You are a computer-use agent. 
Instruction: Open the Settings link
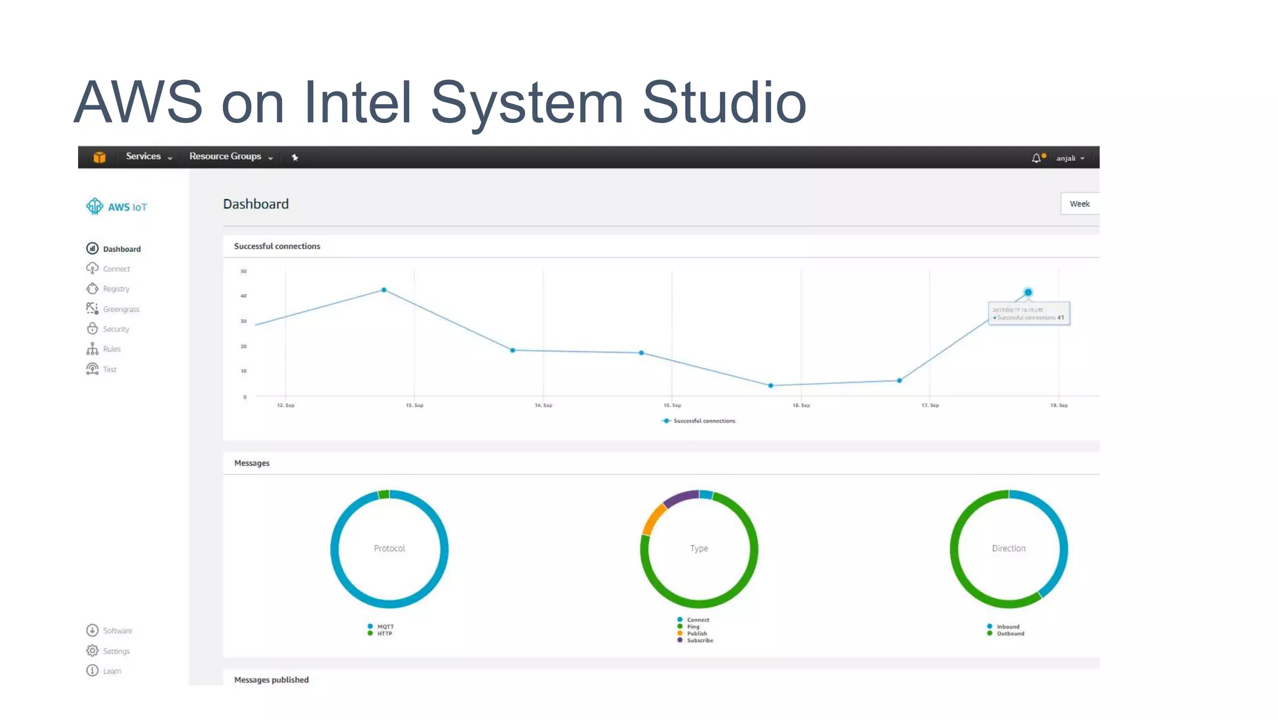pos(117,652)
